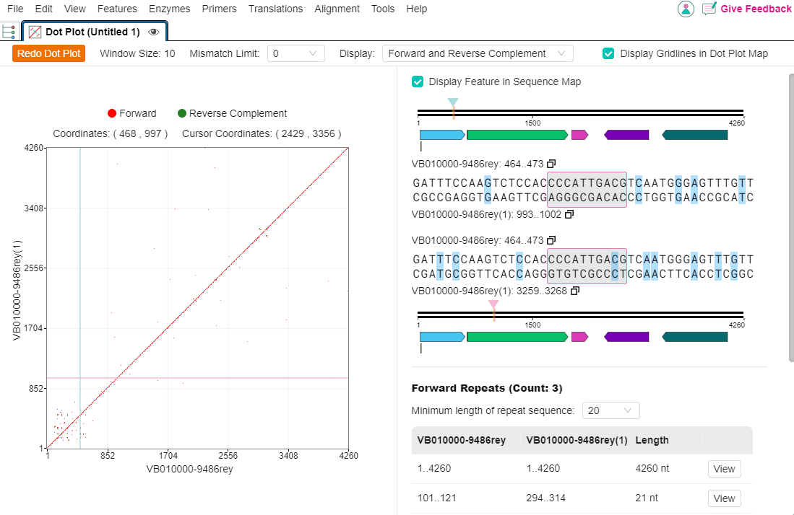Screen dimensions: 794x515
Task: View the 101..121 forward repeat row
Action: [724, 498]
